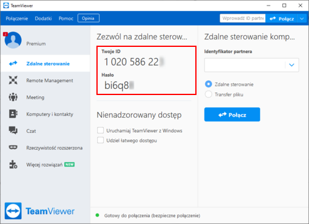
Task: Open the Dodatki menu
Action: [43, 19]
